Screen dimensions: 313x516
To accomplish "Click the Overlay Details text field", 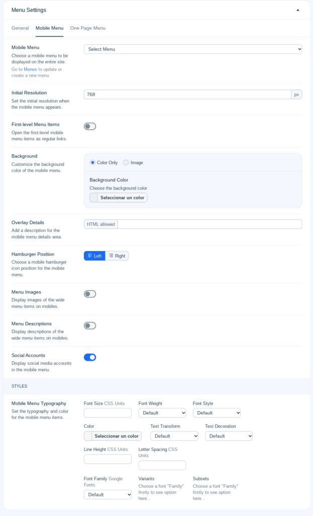I will (210, 224).
